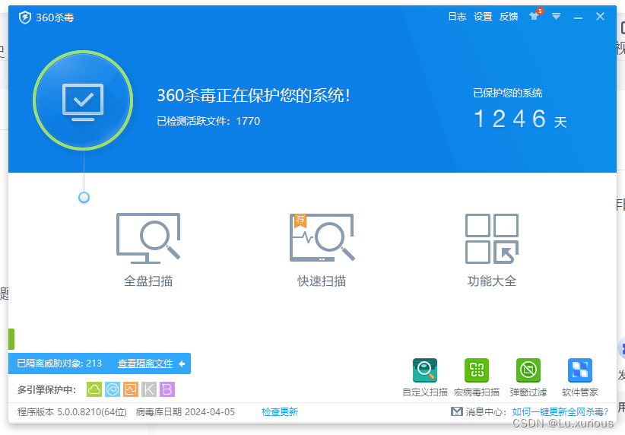Click the protection status monitor checkmark icon
Viewport: 625px width, 435px height.
[x=83, y=101]
